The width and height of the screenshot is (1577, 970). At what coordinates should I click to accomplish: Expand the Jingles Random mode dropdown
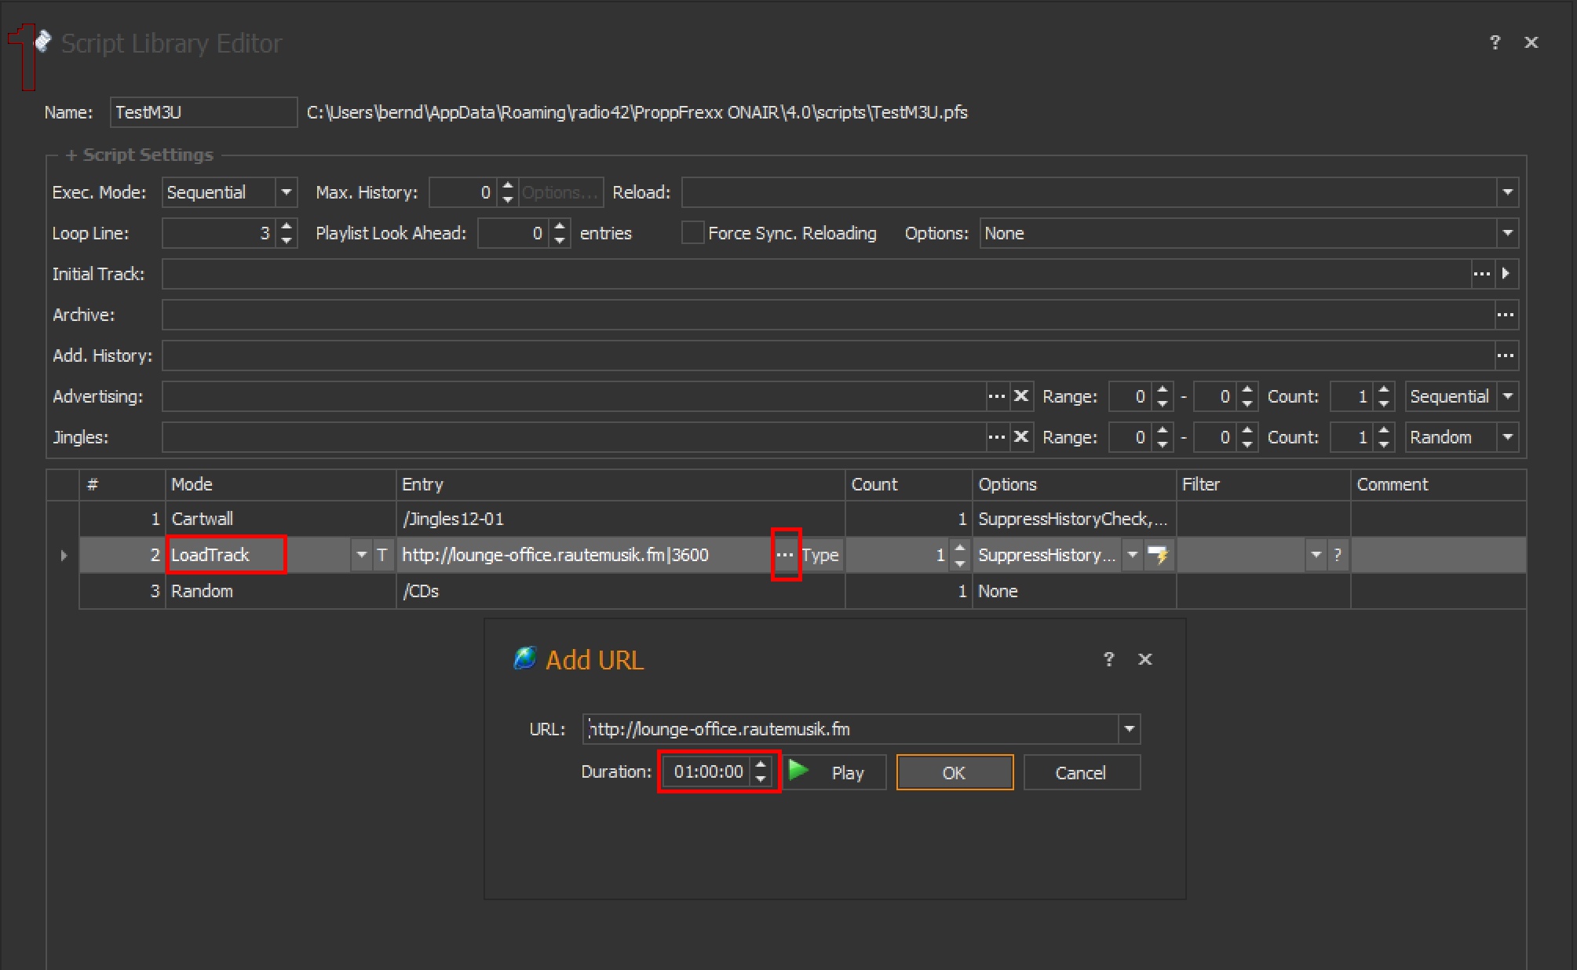click(1507, 437)
